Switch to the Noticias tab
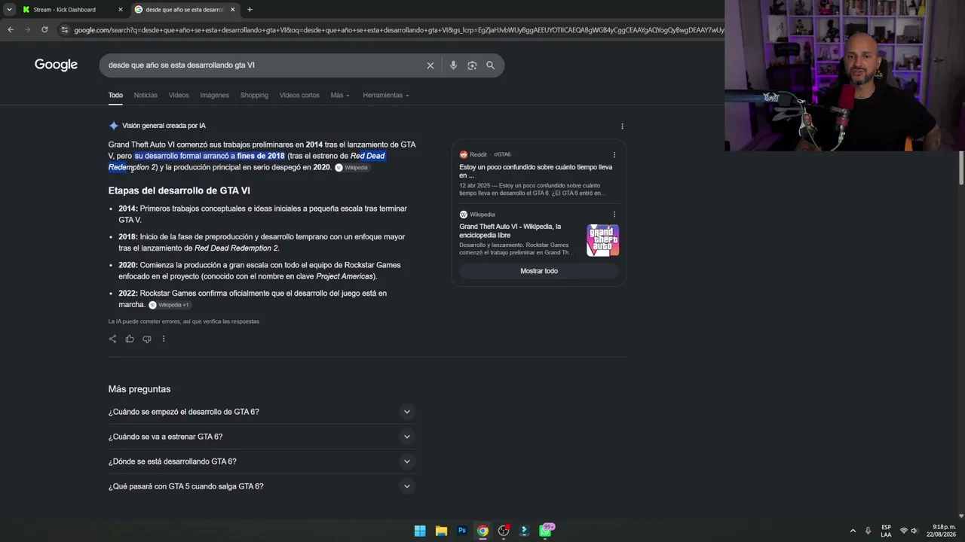 tap(146, 96)
